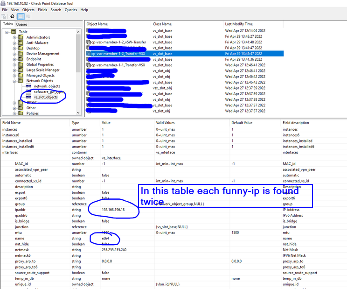Image resolution: width=347 pixels, height=289 pixels.
Task: Click the cp-vsx-member-1-2_vSW-Transfer object icon
Action: tap(89, 42)
